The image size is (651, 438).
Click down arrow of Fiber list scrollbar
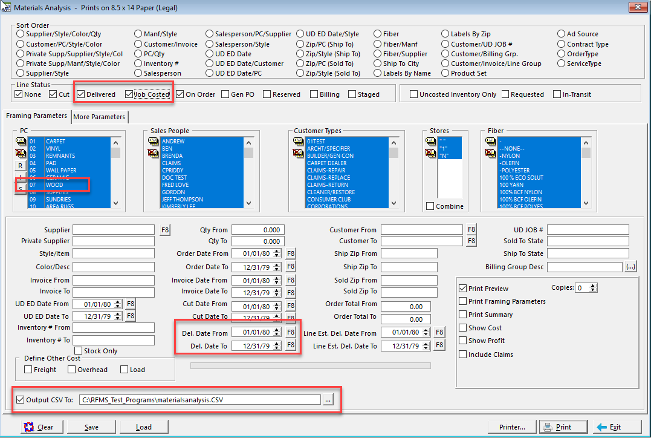586,203
